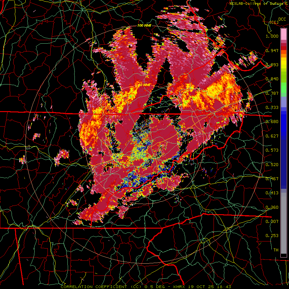Select the 0.253 scale value
Viewport: 289px width, 289px height.
pyautogui.click(x=272, y=236)
